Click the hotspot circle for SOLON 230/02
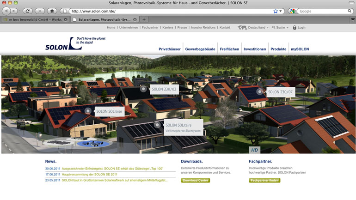Viewport: 356px width, 200px height. coord(143,89)
